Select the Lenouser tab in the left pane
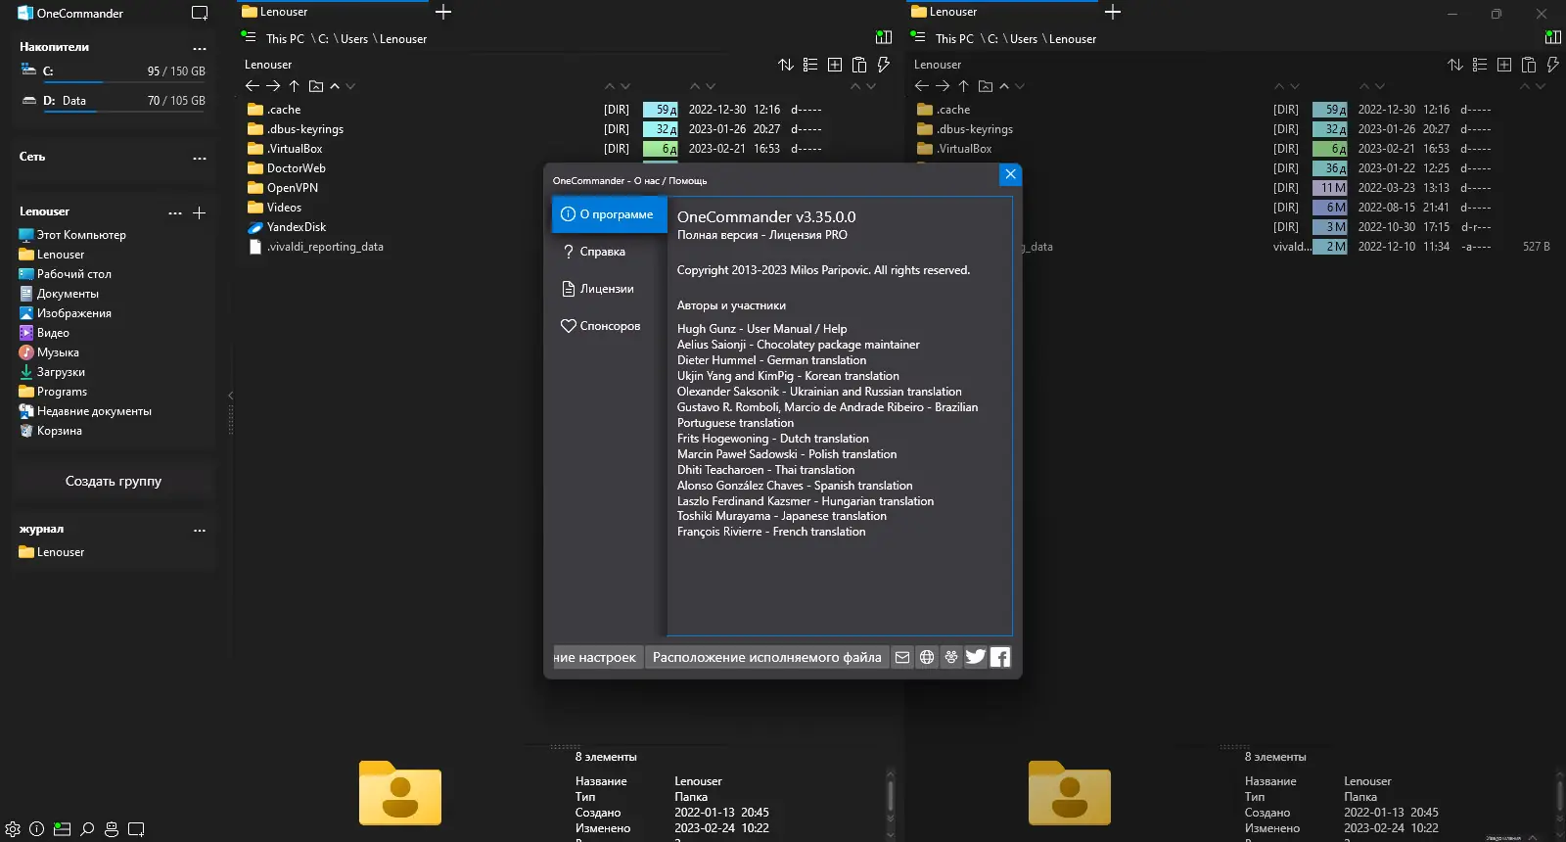This screenshot has width=1566, height=842. [x=333, y=12]
